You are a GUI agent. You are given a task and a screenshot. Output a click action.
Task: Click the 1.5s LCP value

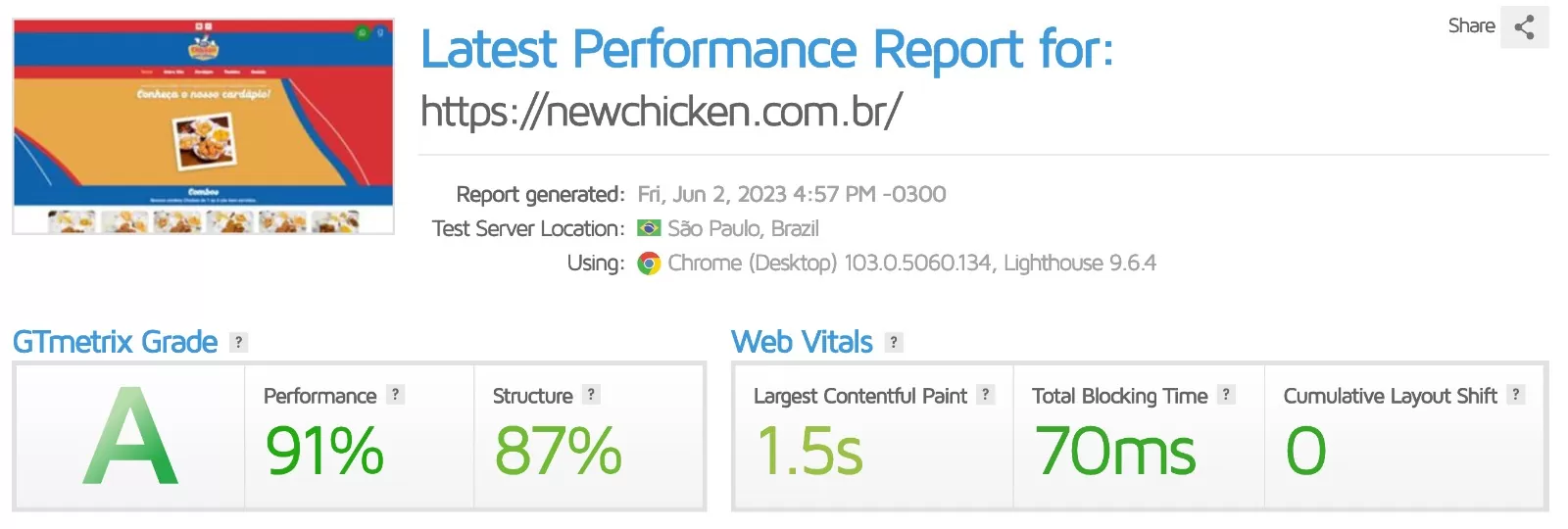pos(810,452)
